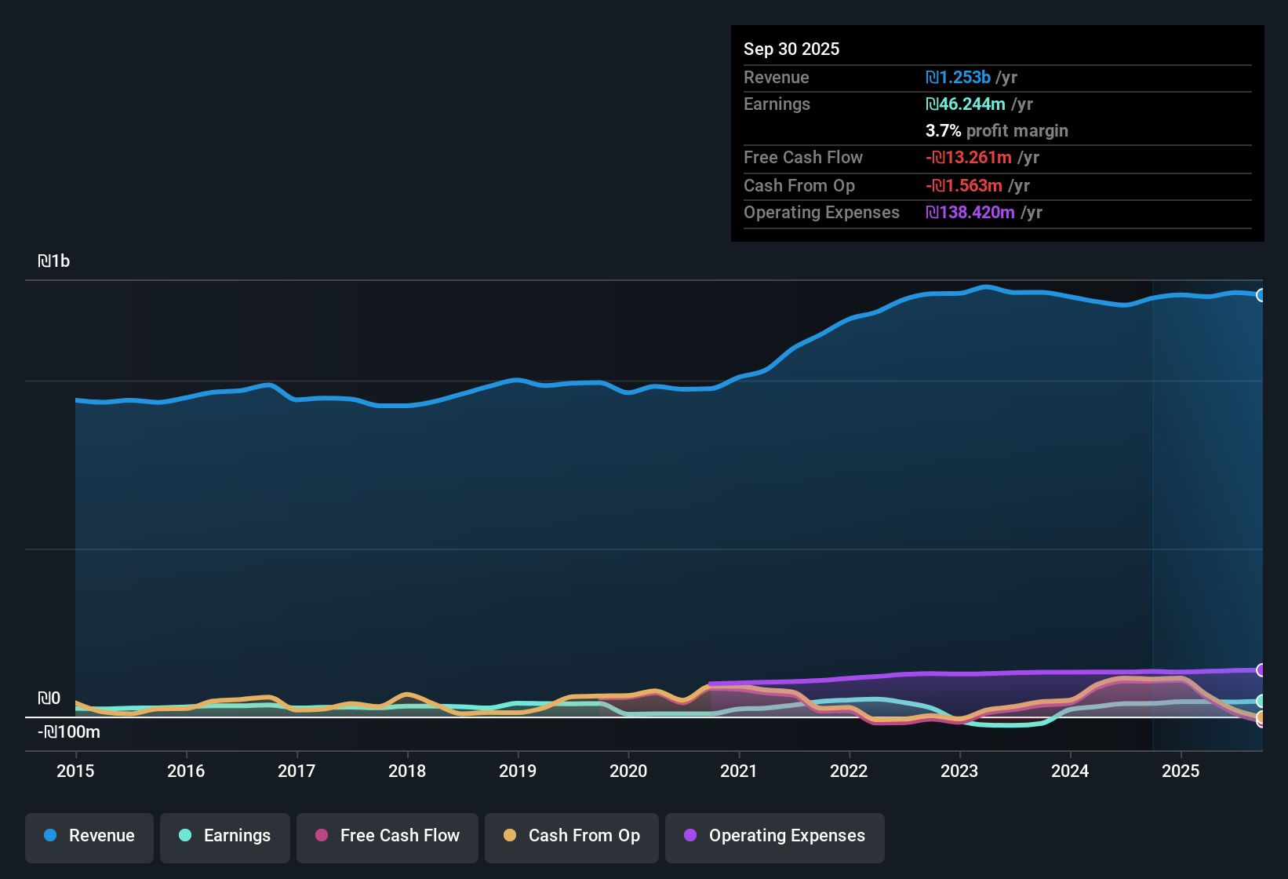Click the shekel symbol next to Revenue value
Screen dimensions: 1288x879
click(931, 77)
